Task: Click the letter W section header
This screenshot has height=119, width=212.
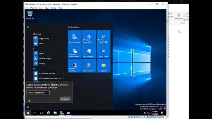Action: pyautogui.click(x=34, y=69)
